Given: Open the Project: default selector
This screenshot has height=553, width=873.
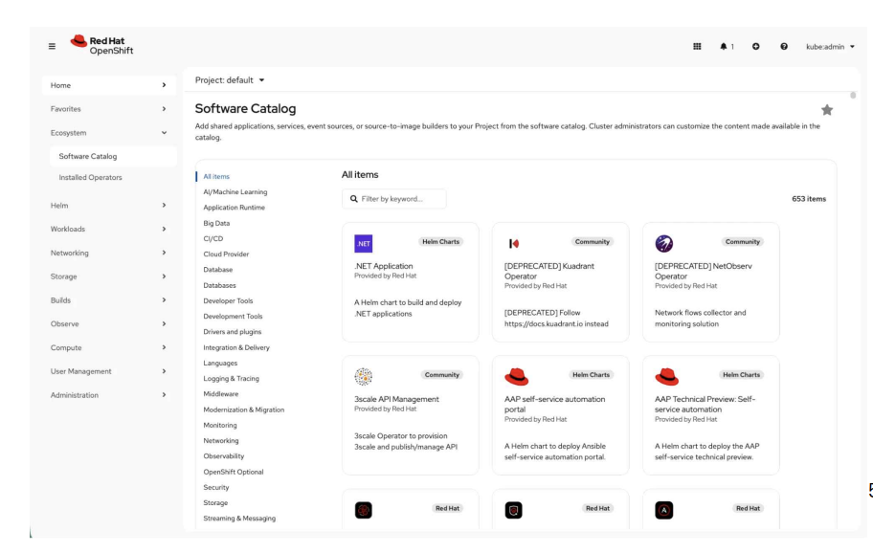Looking at the screenshot, I should click(230, 80).
